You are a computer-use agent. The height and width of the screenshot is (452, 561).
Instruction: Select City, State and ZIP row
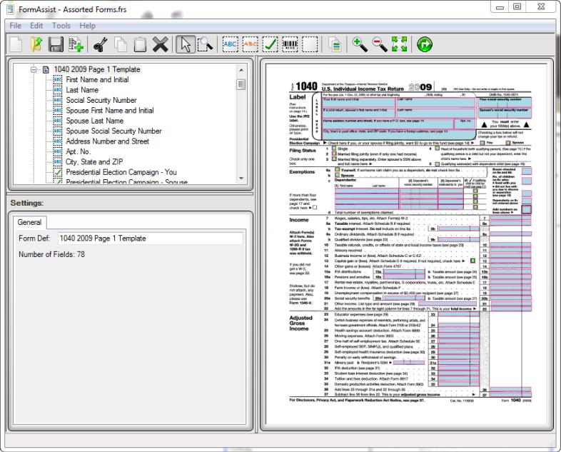94,162
